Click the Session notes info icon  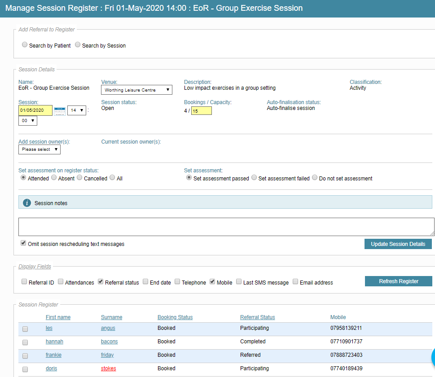[x=27, y=203]
